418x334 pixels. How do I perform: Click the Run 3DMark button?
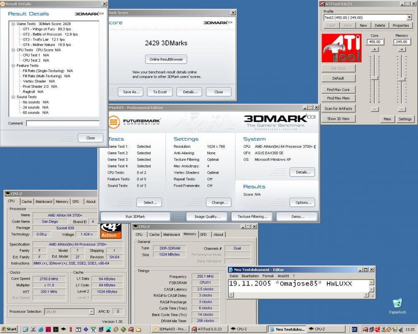(135, 217)
